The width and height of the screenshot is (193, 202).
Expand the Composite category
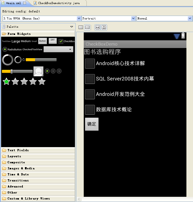[38, 162]
